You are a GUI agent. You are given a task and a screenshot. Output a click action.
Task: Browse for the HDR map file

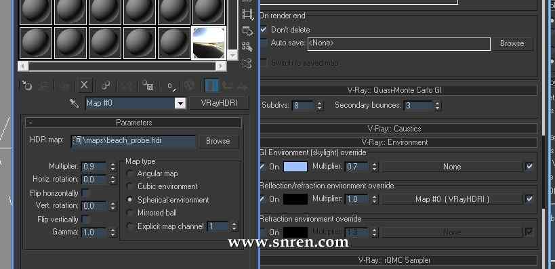pyautogui.click(x=218, y=141)
